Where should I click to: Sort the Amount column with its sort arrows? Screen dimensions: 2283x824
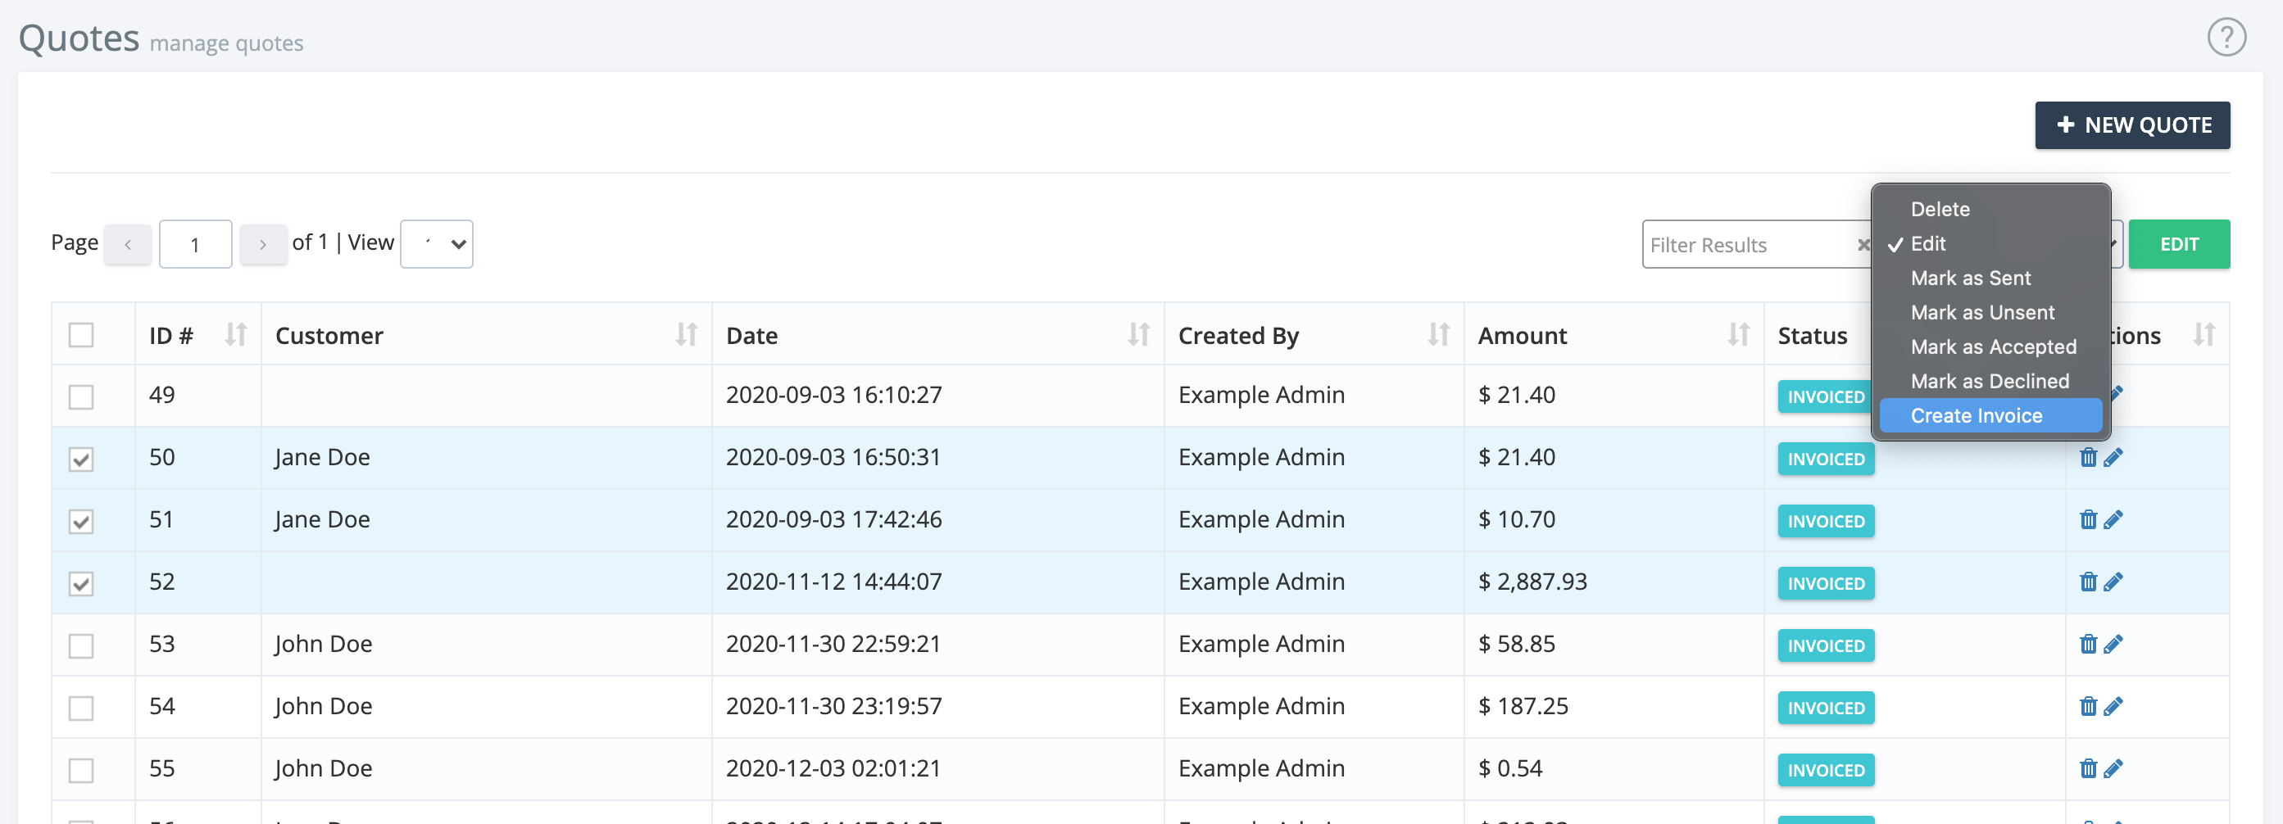1738,335
